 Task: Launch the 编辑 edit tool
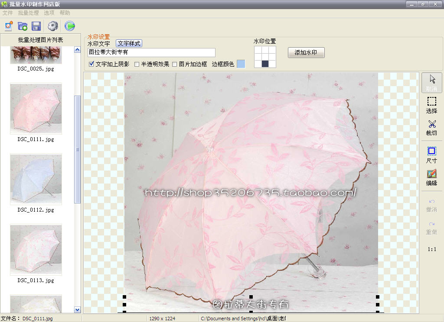coord(431,177)
